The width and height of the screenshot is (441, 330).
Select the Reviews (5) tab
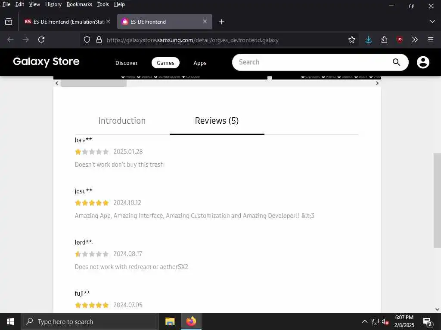tap(217, 121)
